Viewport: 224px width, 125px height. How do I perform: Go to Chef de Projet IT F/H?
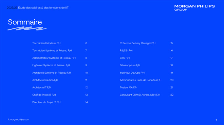point(44,95)
